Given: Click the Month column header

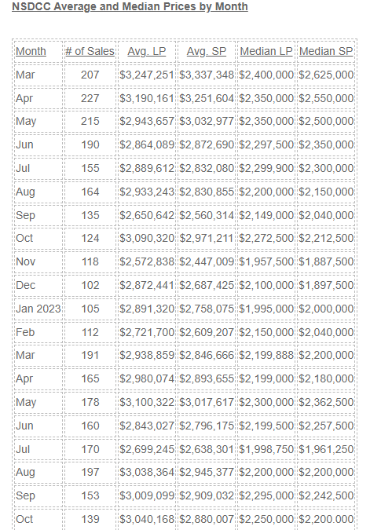Looking at the screenshot, I should click(x=31, y=51).
